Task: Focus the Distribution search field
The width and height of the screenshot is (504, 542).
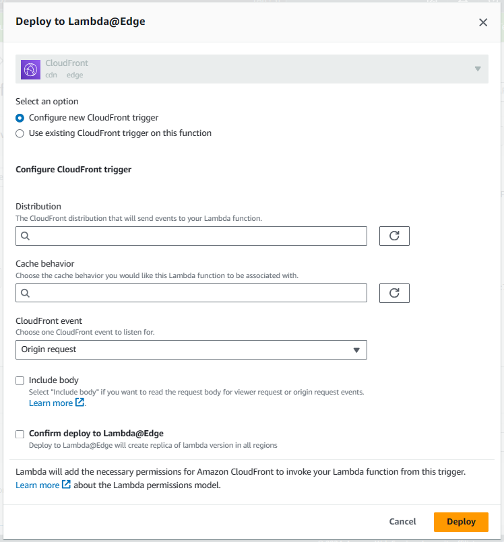Action: (x=191, y=236)
